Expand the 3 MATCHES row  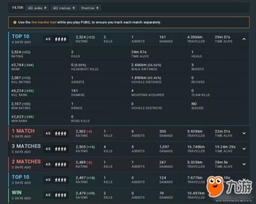244,149
